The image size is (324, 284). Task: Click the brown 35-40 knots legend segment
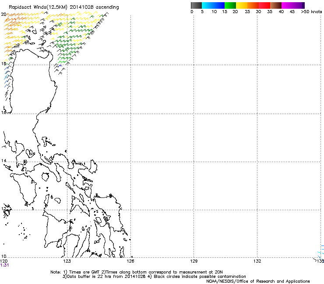(x=276, y=5)
